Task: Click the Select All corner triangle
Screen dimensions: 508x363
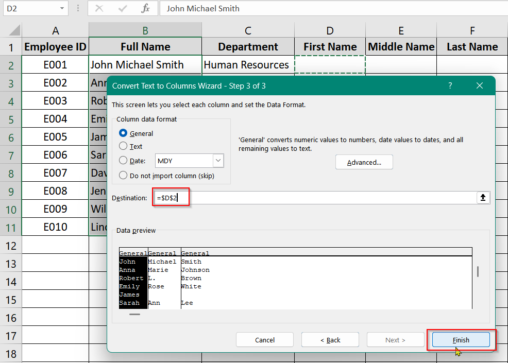Action: click(x=15, y=30)
